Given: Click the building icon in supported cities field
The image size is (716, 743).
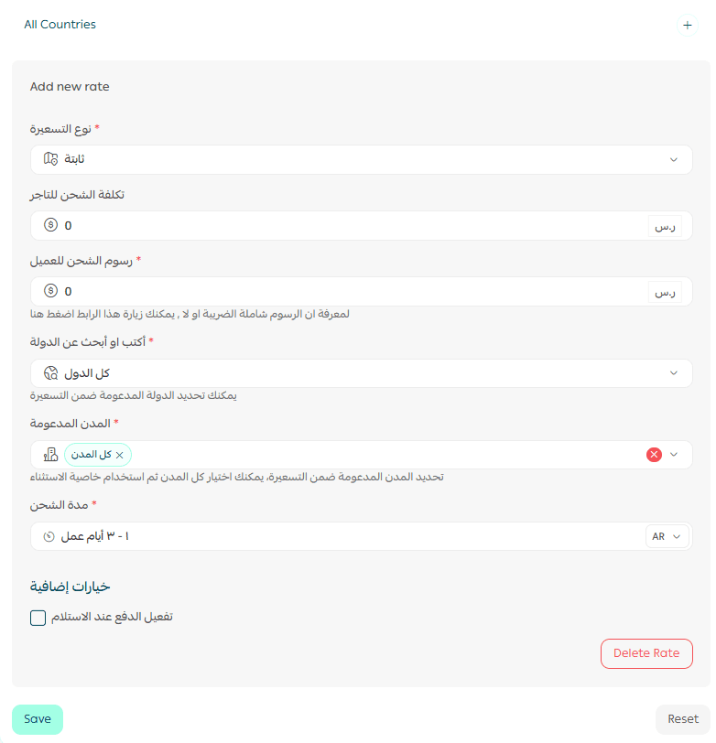Looking at the screenshot, I should [51, 455].
